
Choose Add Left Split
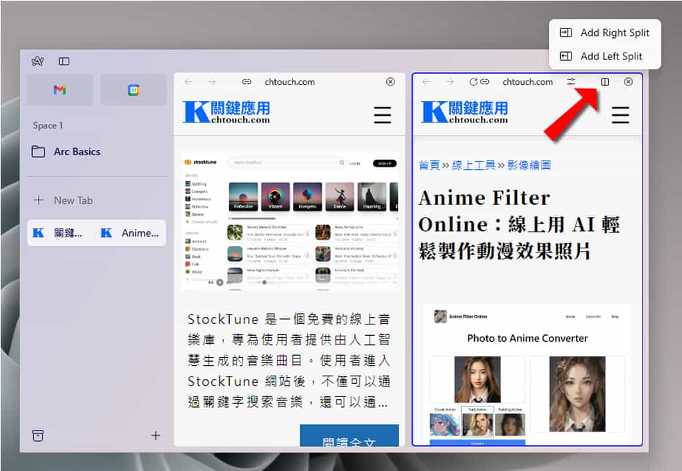(605, 56)
